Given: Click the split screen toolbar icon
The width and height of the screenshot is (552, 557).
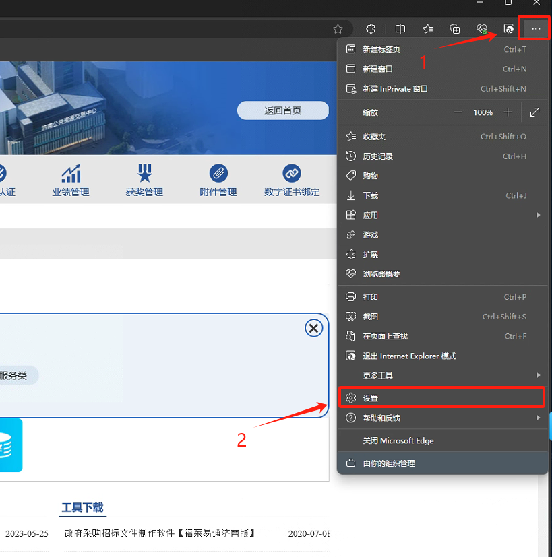Looking at the screenshot, I should coord(400,29).
